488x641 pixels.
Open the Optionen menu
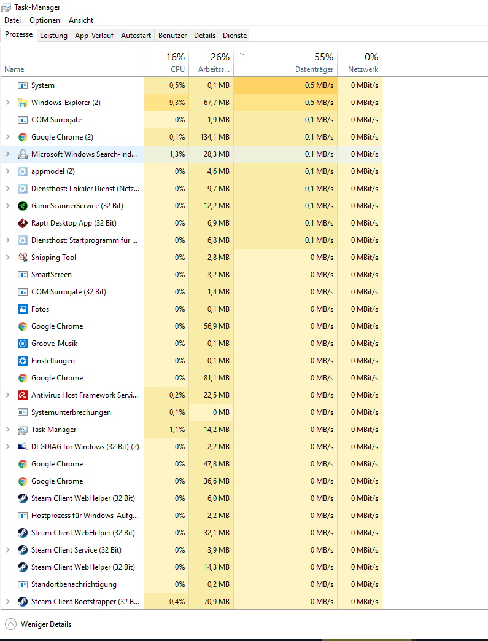[x=45, y=20]
